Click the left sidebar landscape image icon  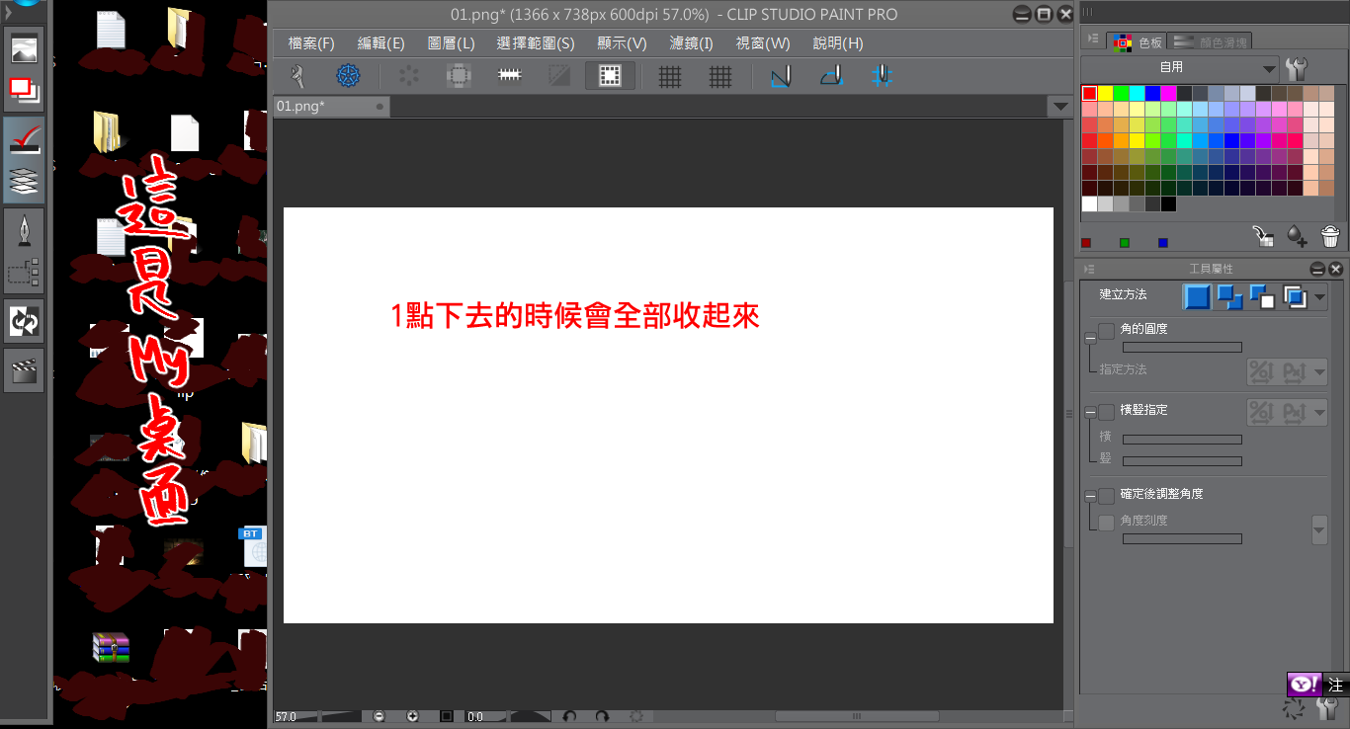pyautogui.click(x=24, y=49)
